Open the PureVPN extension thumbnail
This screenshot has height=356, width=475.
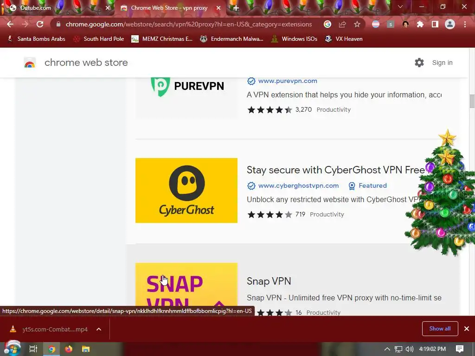click(186, 97)
